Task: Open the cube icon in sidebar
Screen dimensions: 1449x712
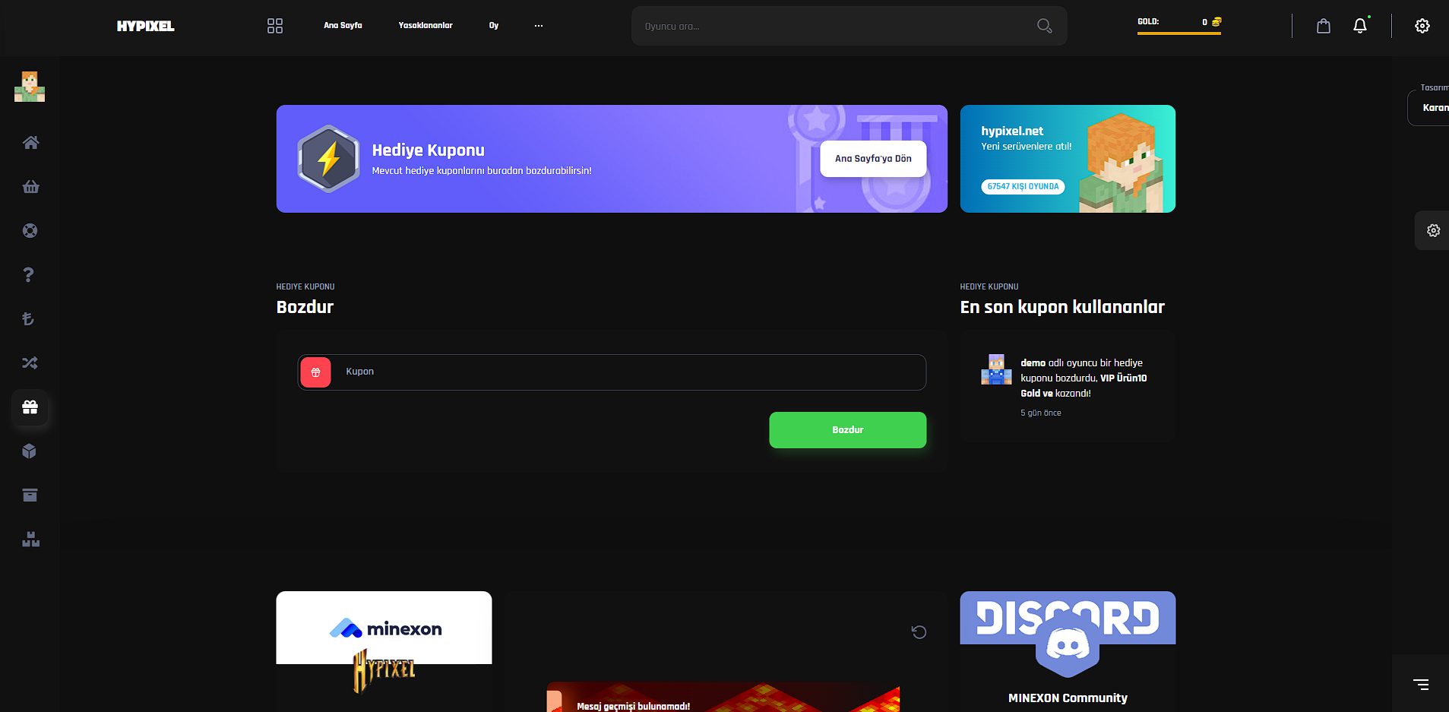Action: click(30, 451)
